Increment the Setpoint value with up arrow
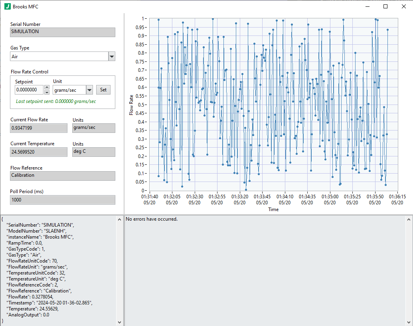The width and height of the screenshot is (413, 326). tap(47, 87)
